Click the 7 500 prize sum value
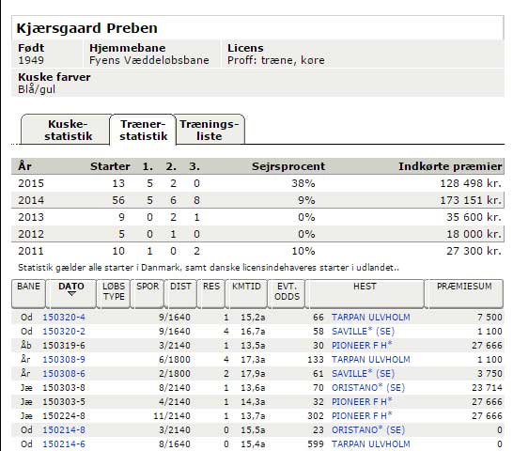This screenshot has height=451, width=513. pos(490,318)
